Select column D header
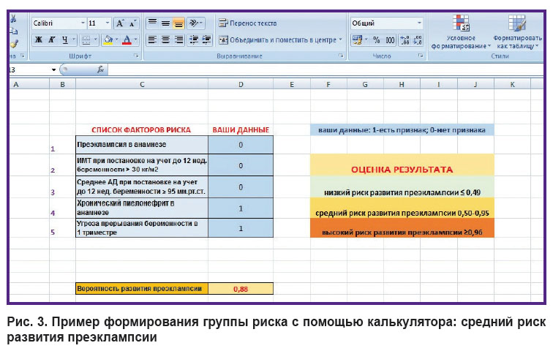 [x=241, y=85]
